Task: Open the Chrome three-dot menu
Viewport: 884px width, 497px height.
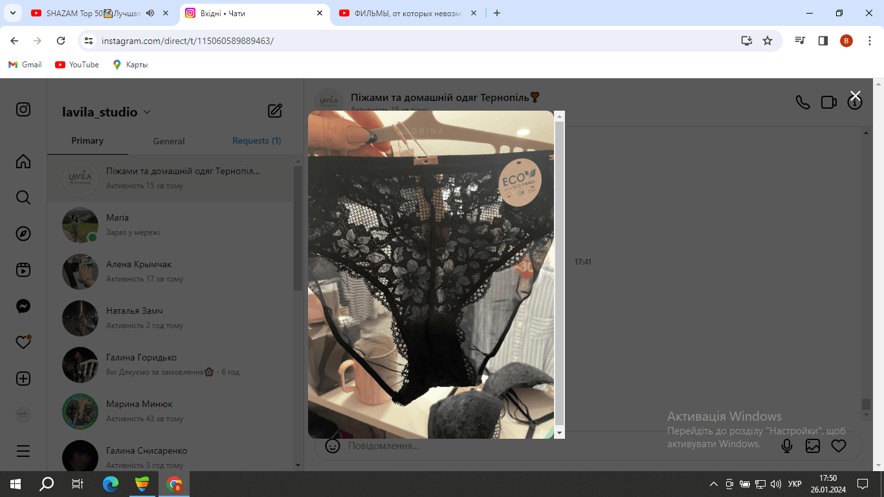Action: click(868, 41)
